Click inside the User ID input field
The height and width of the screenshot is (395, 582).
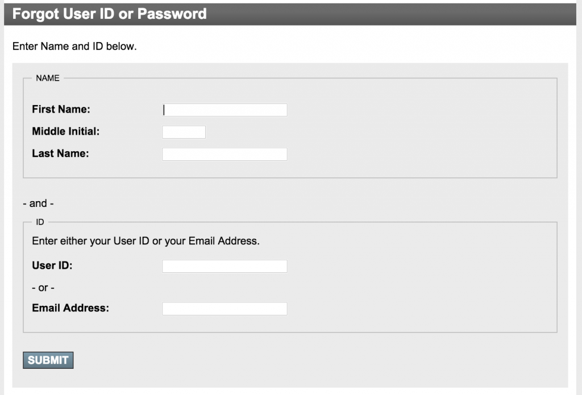click(x=225, y=265)
